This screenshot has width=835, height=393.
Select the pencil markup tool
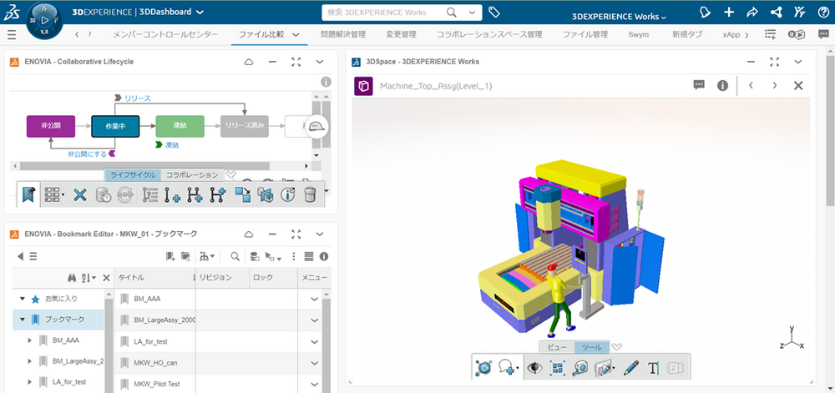click(x=630, y=367)
